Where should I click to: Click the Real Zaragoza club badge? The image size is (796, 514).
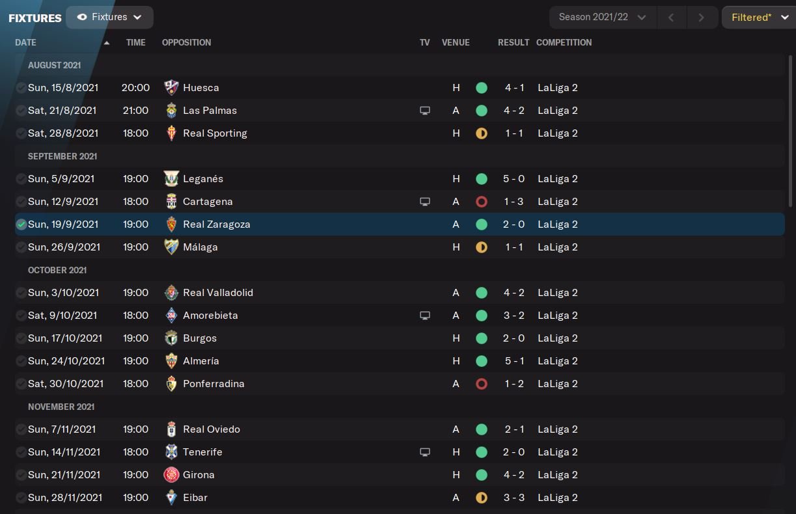171,224
